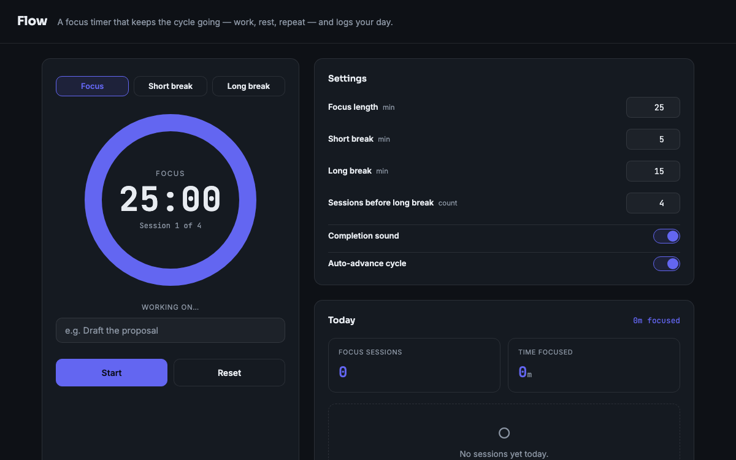Switch to the Short break tab

(171, 86)
